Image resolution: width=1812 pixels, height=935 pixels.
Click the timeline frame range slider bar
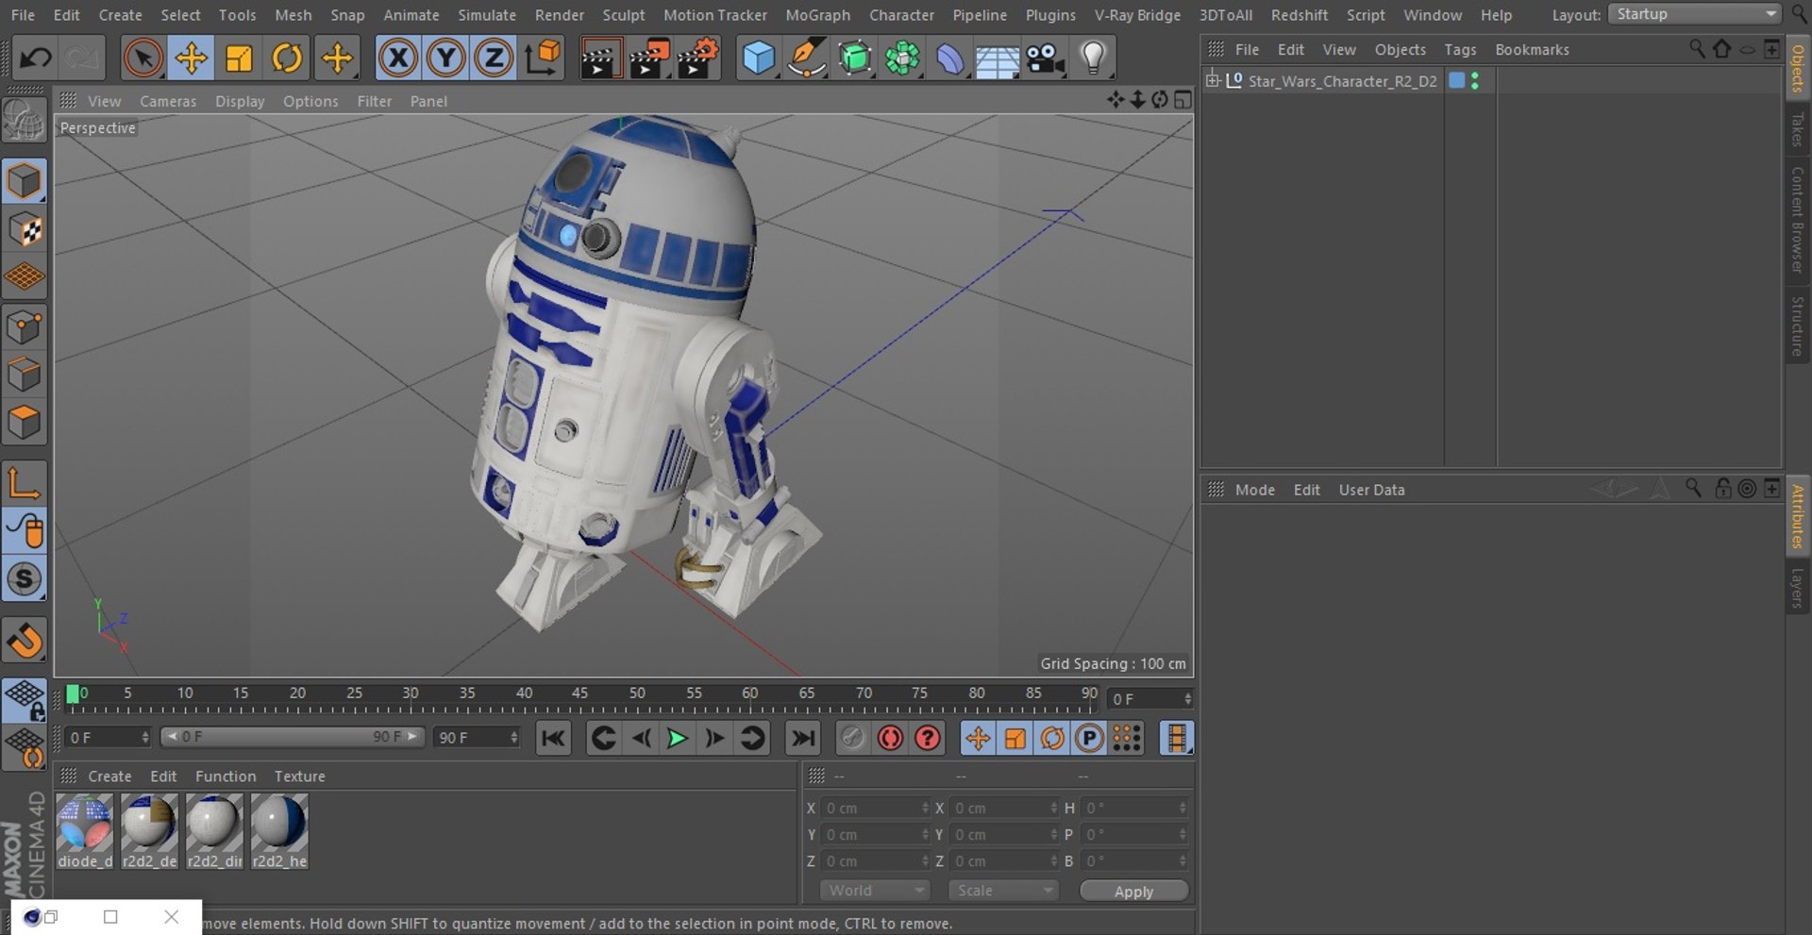click(x=293, y=737)
